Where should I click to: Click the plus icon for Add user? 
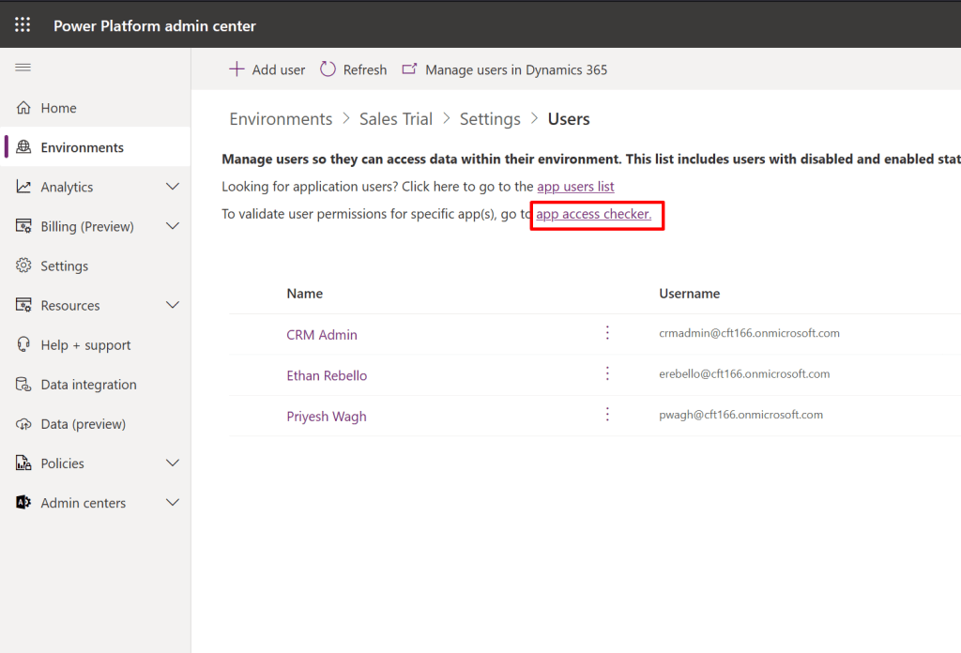[x=236, y=69]
